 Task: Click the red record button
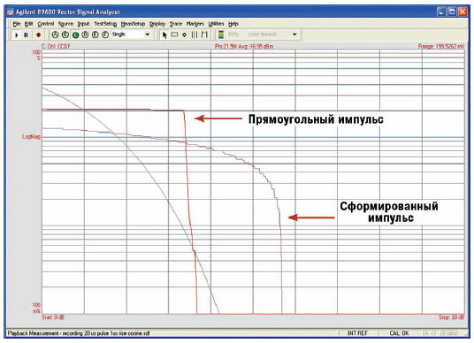coord(38,34)
